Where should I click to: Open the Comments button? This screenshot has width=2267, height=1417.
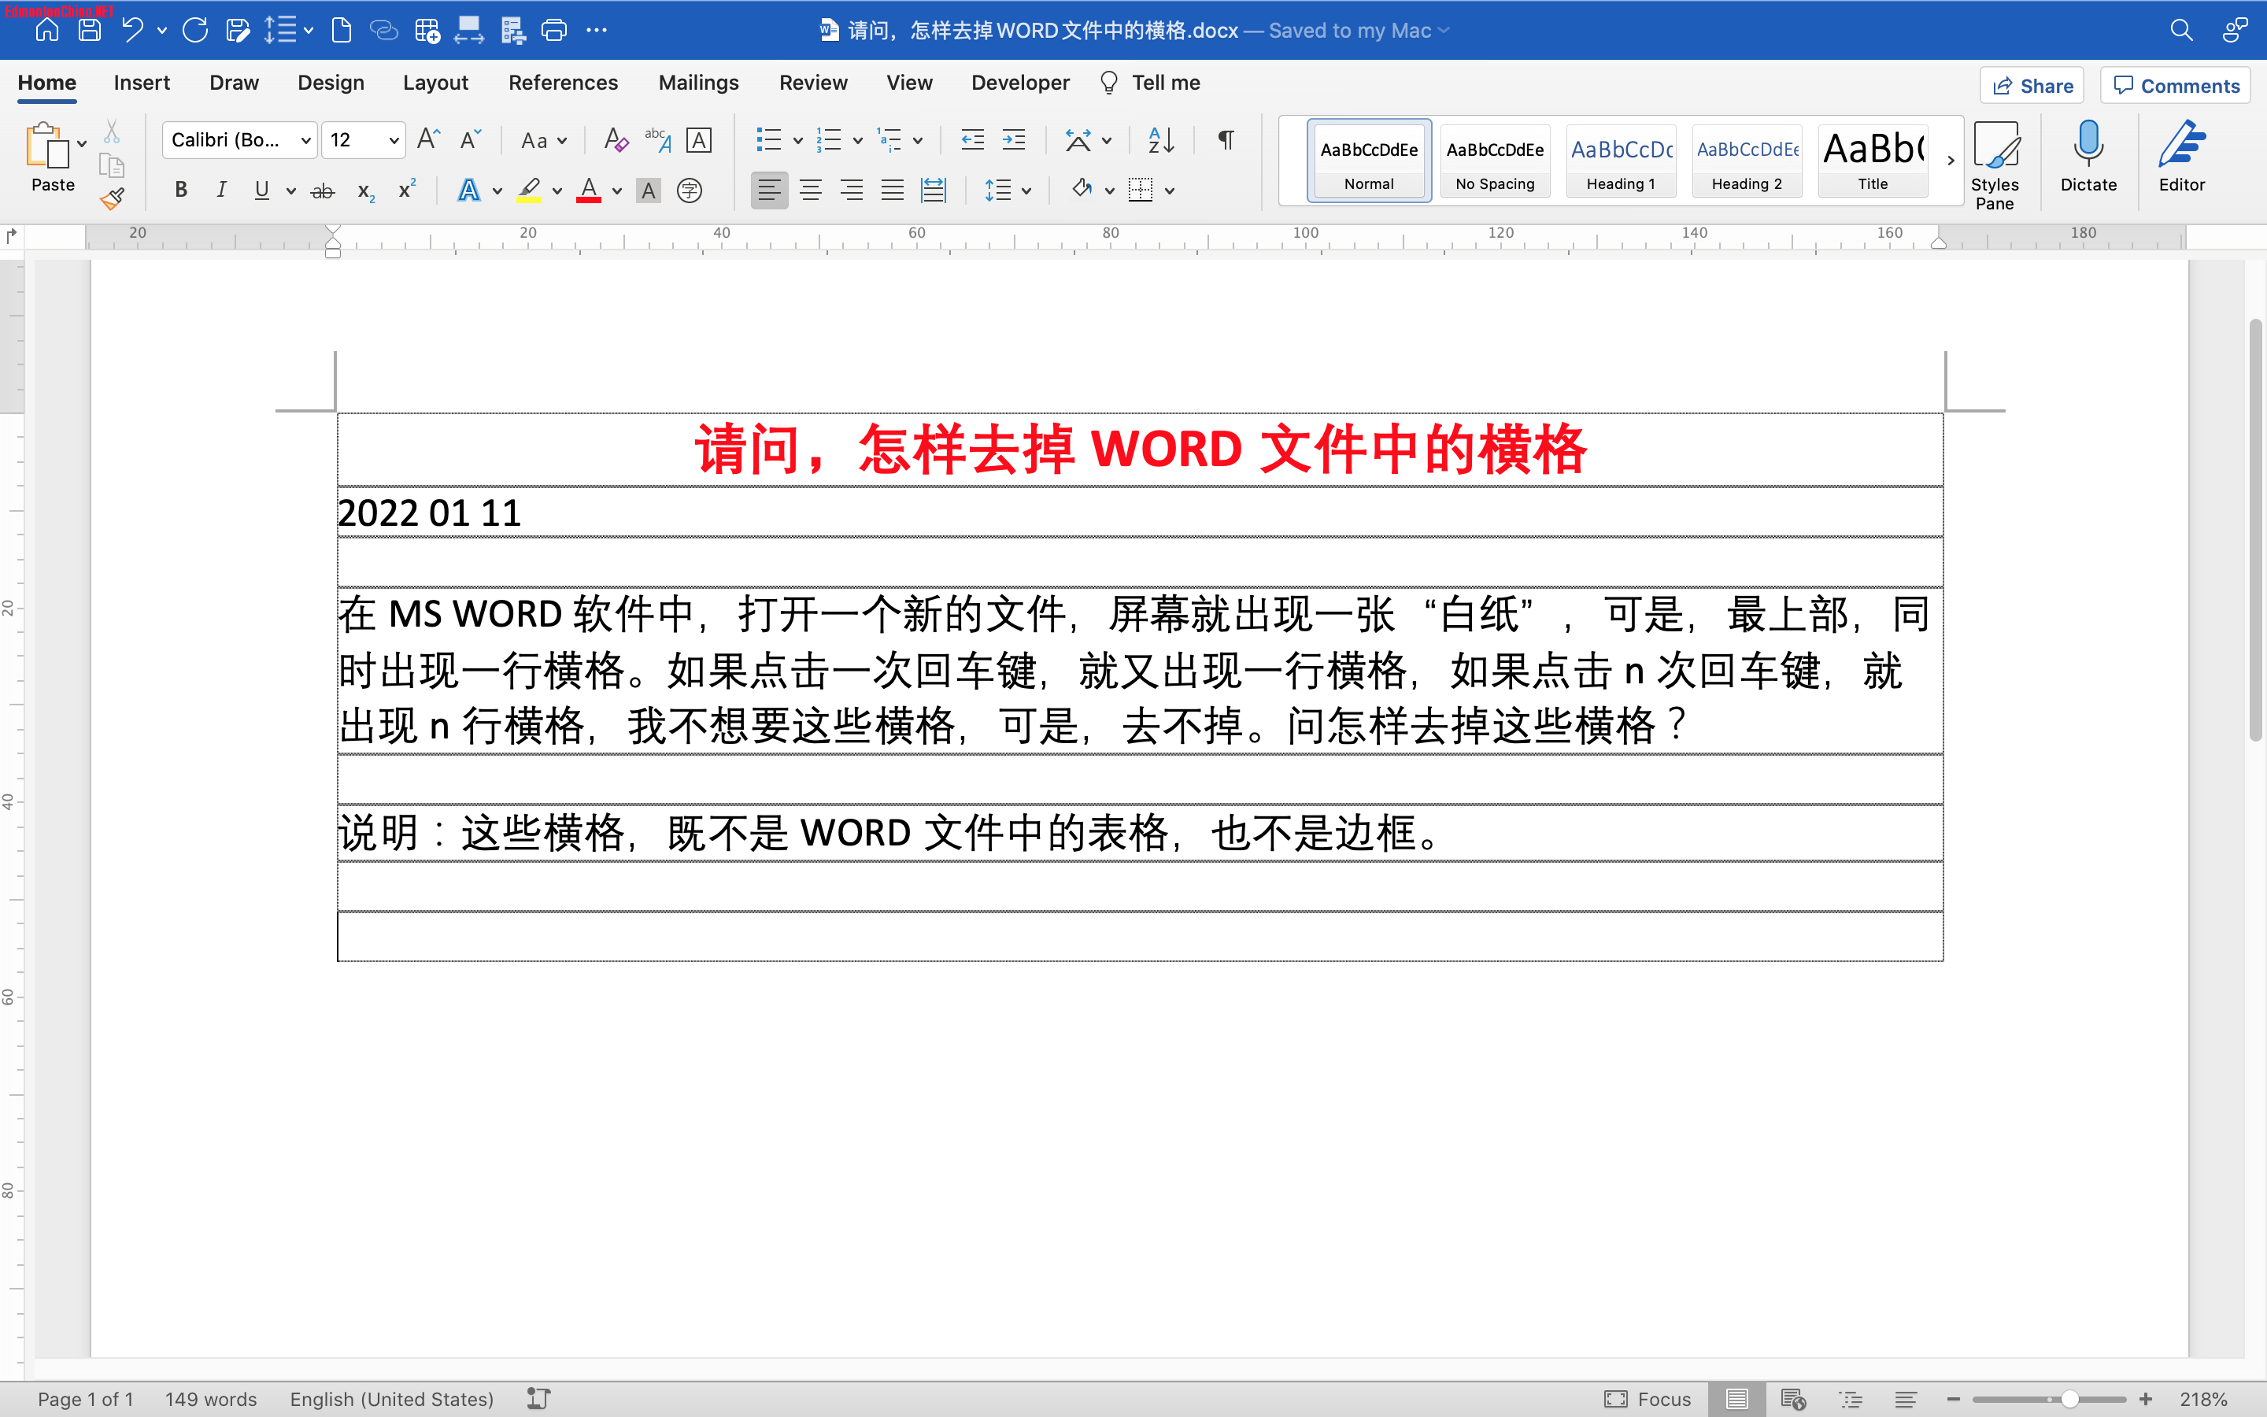click(x=2175, y=87)
